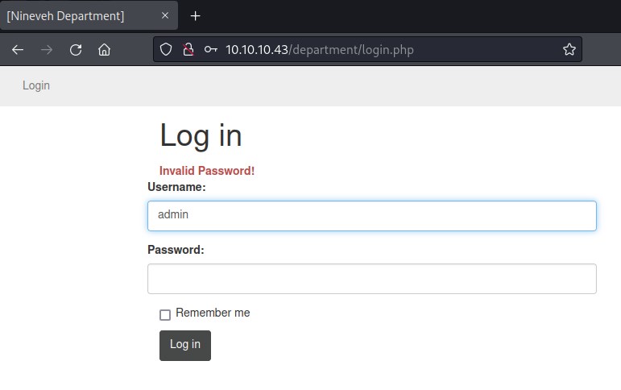This screenshot has width=621, height=390.
Task: Click into the empty Password field
Action: 371,279
